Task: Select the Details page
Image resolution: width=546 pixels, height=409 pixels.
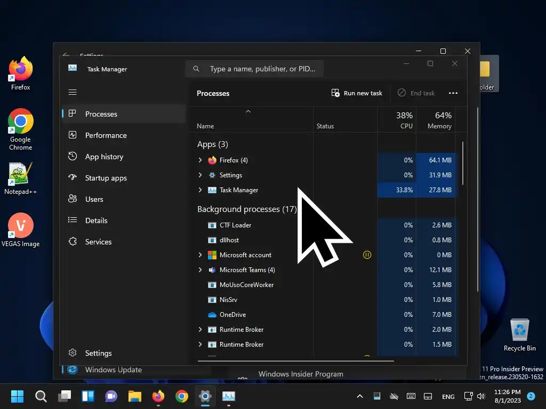Action: click(x=124, y=220)
